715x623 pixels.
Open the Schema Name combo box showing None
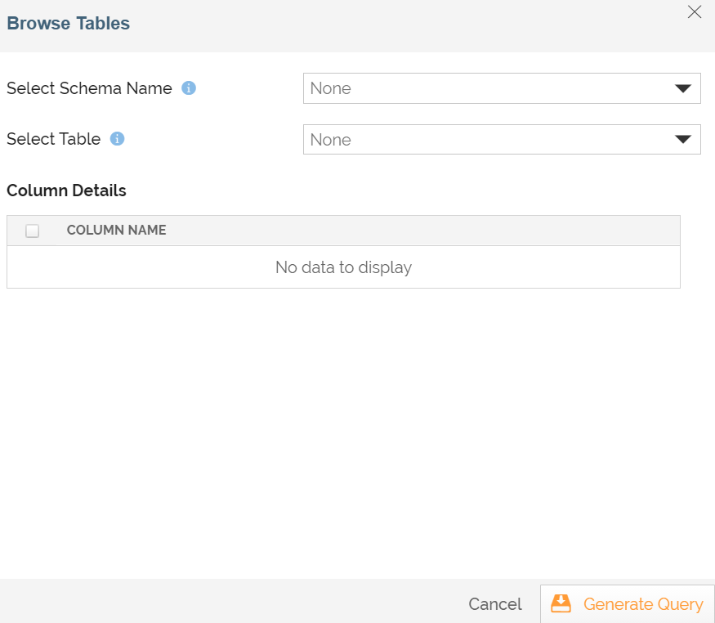[x=502, y=88]
